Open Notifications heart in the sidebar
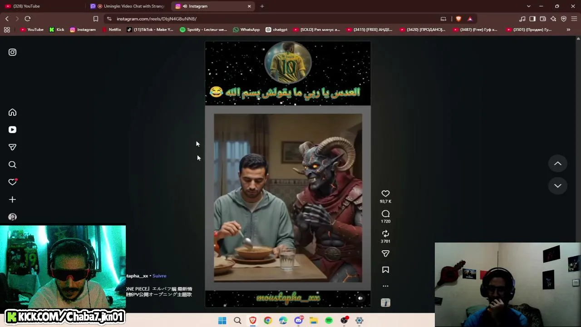 click(12, 182)
